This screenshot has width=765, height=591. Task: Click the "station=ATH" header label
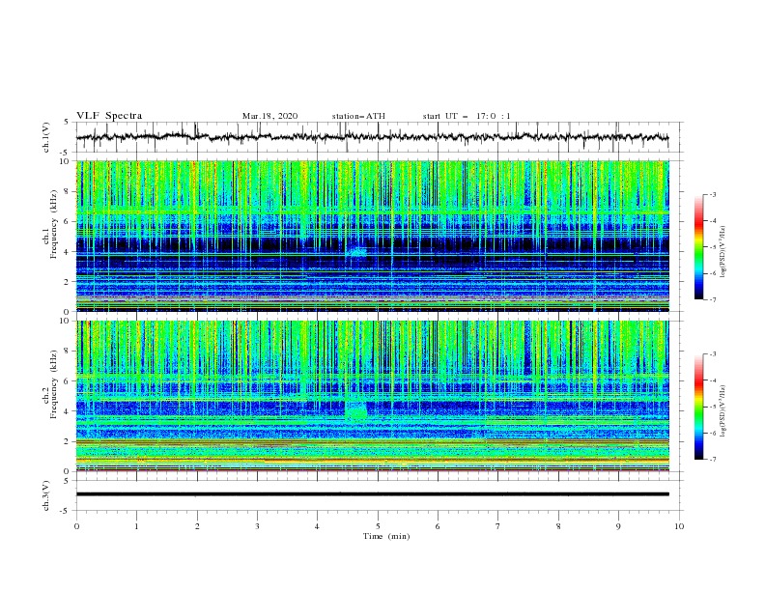coord(358,116)
